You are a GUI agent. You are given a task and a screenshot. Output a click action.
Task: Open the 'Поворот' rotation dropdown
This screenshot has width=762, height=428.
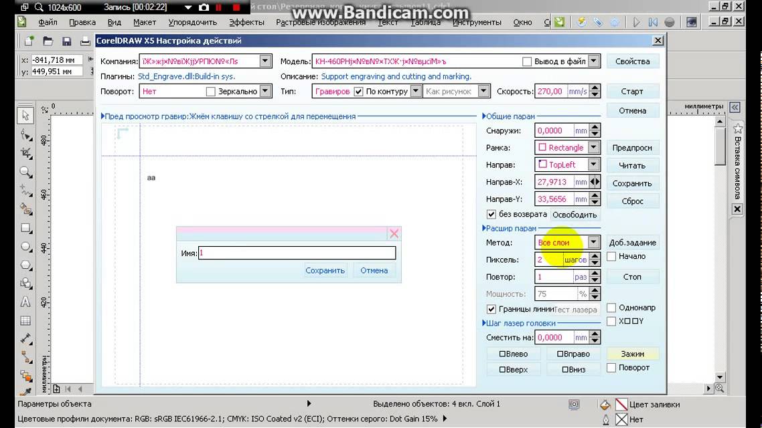coord(265,91)
